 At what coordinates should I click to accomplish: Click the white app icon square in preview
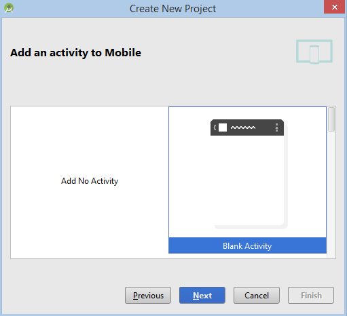click(223, 127)
